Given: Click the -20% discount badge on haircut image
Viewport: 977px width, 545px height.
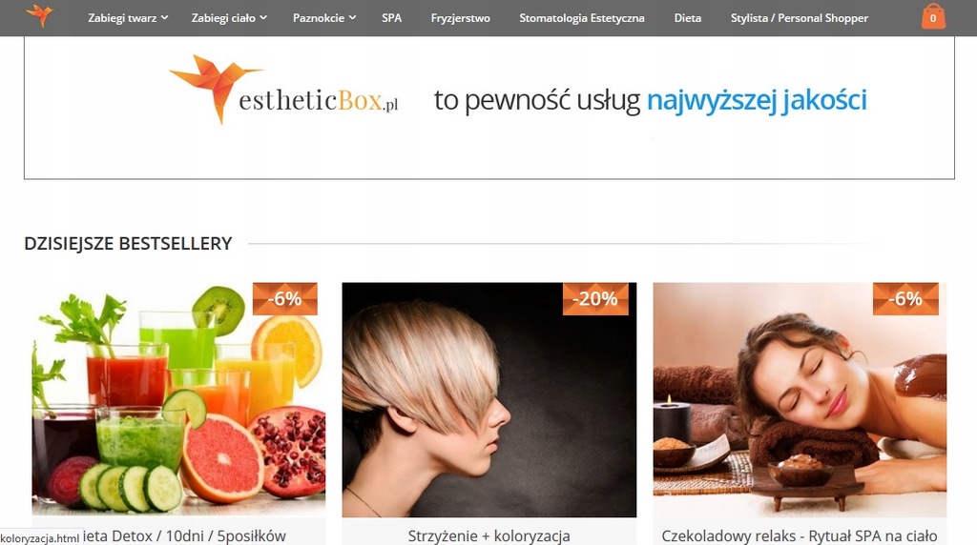Looking at the screenshot, I should (595, 298).
